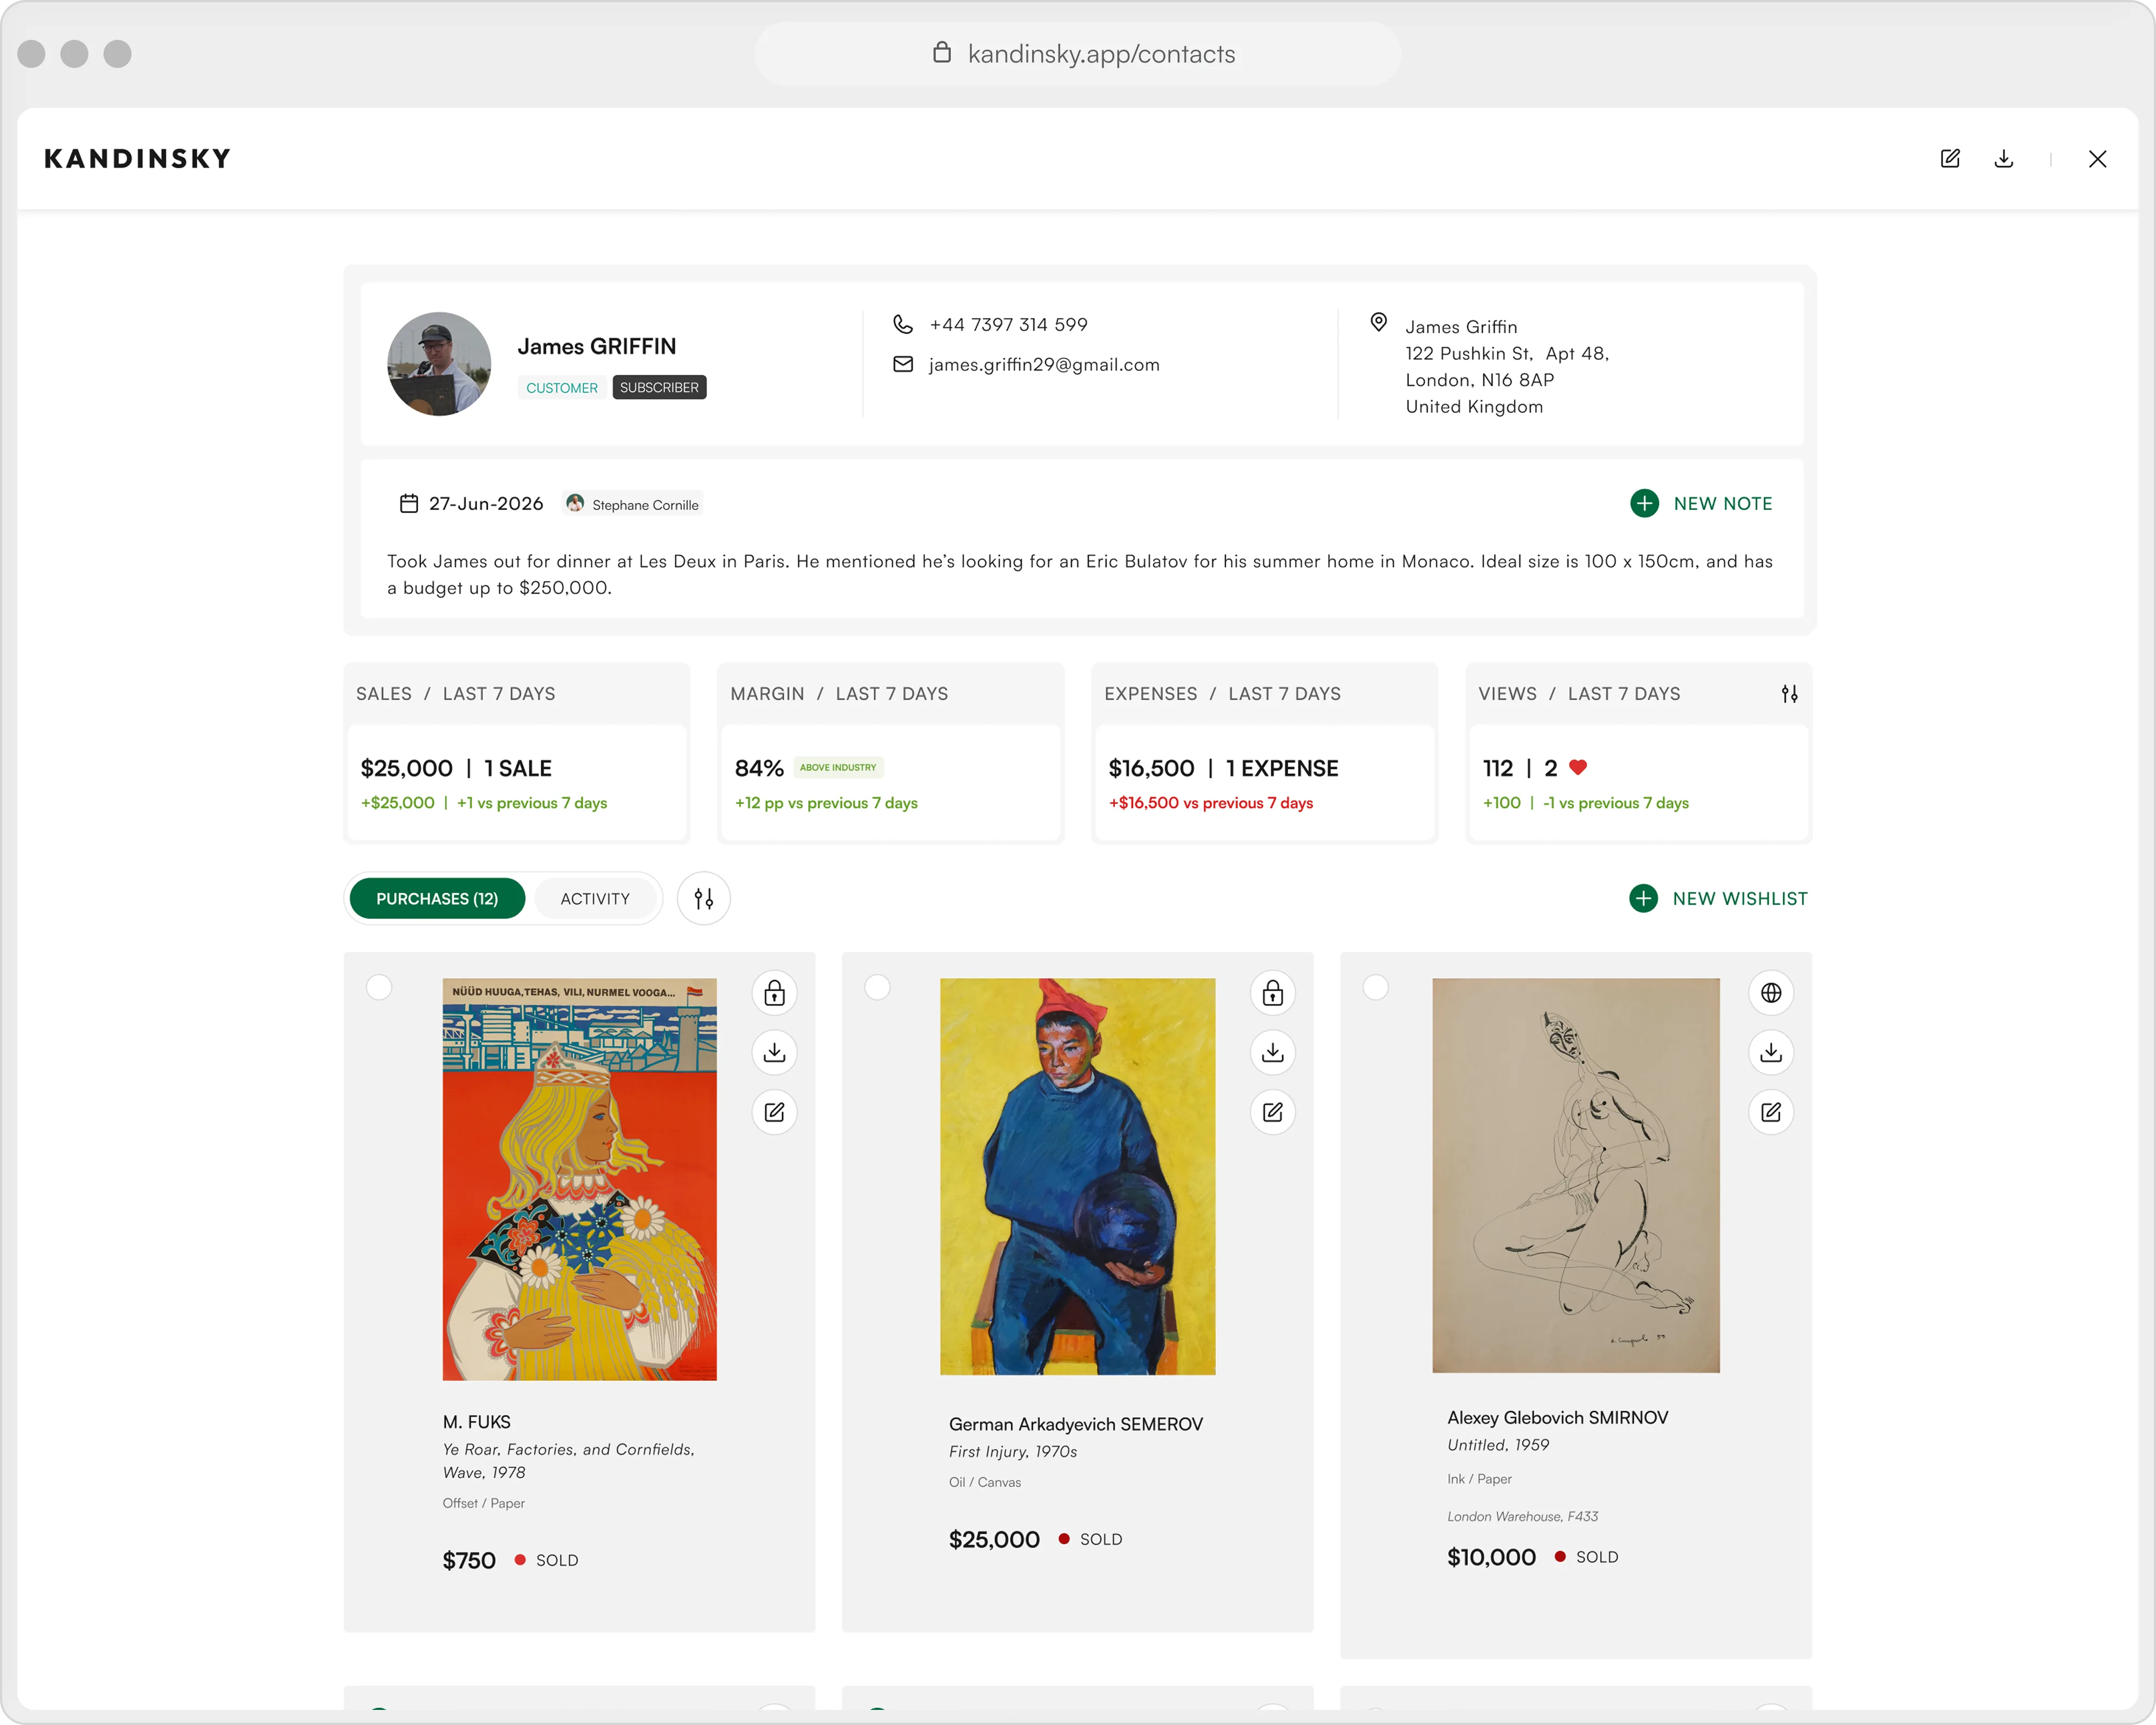This screenshot has height=1725, width=2156.
Task: Click artist name Alexey Glebovich SMIRNOV
Action: pyautogui.click(x=1557, y=1417)
